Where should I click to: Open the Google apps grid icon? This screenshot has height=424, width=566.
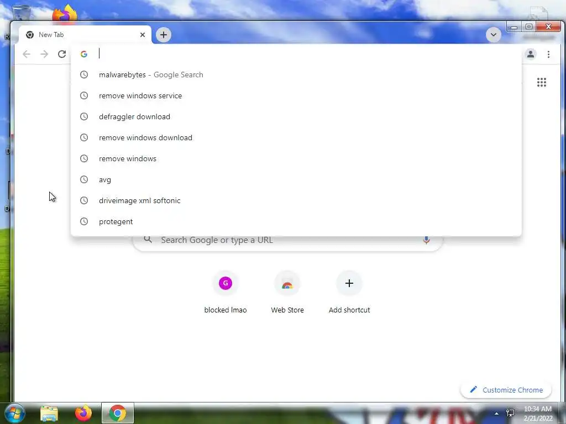pyautogui.click(x=542, y=82)
